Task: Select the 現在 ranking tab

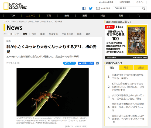Action: tap(112, 68)
